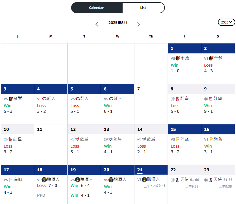Select the date header for August 21
236x204 pixels.
[x=151, y=170]
